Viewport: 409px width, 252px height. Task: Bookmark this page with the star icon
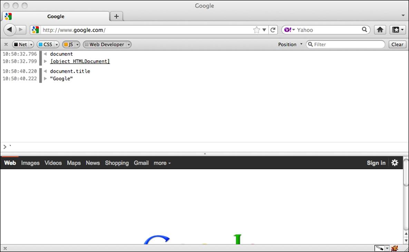point(256,30)
